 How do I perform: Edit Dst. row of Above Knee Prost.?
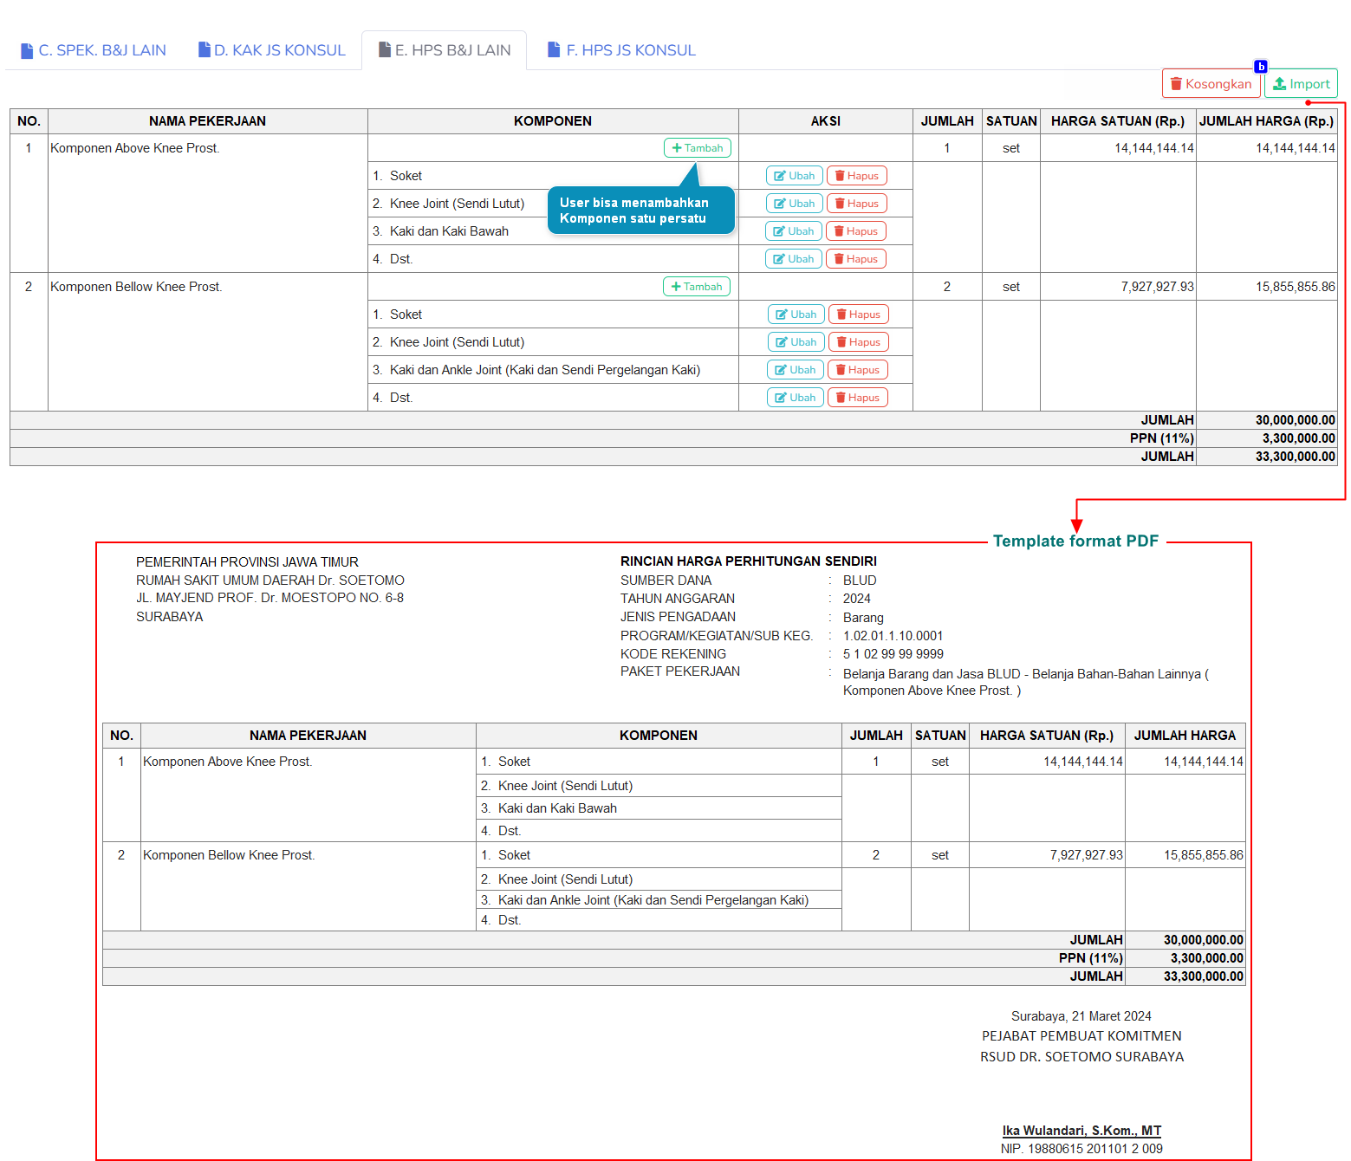click(793, 259)
